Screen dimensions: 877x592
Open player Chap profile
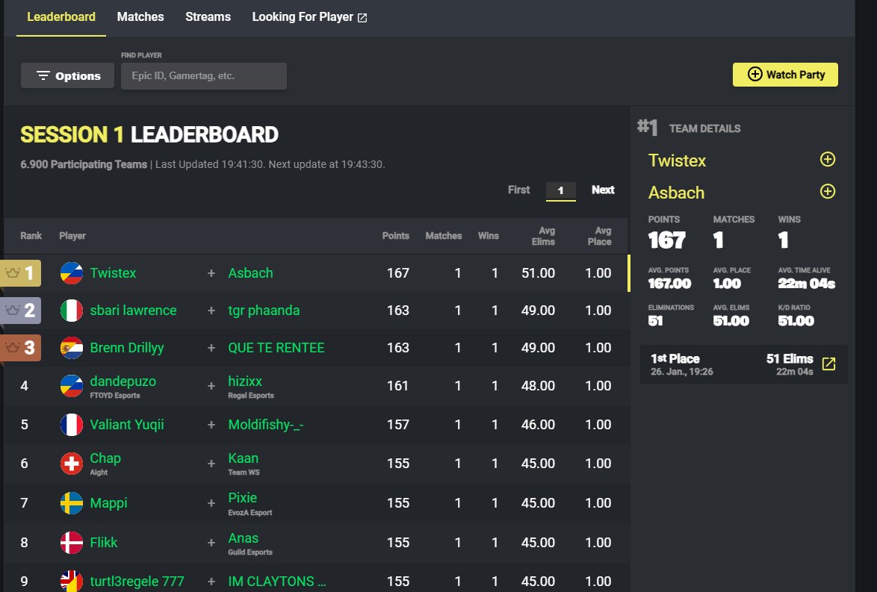pos(105,458)
